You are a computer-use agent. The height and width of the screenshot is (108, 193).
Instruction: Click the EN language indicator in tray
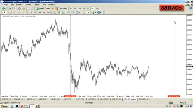(x=167, y=106)
